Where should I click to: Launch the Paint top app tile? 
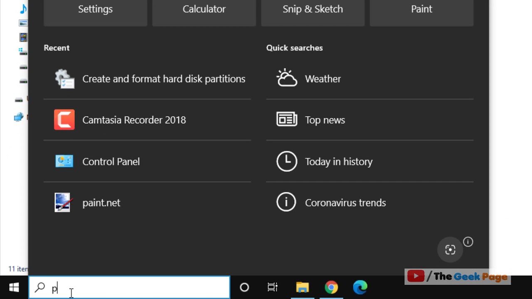tap(421, 13)
